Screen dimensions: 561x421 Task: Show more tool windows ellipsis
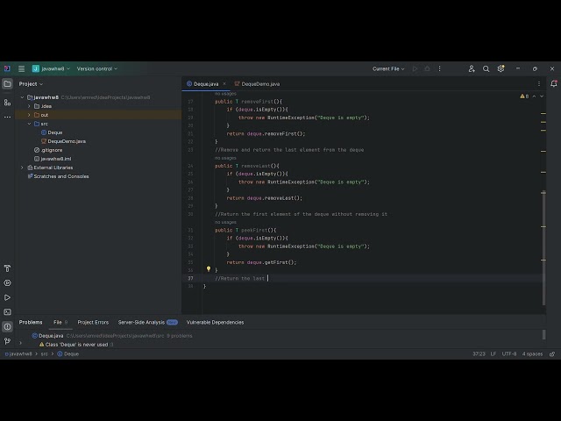pos(7,117)
